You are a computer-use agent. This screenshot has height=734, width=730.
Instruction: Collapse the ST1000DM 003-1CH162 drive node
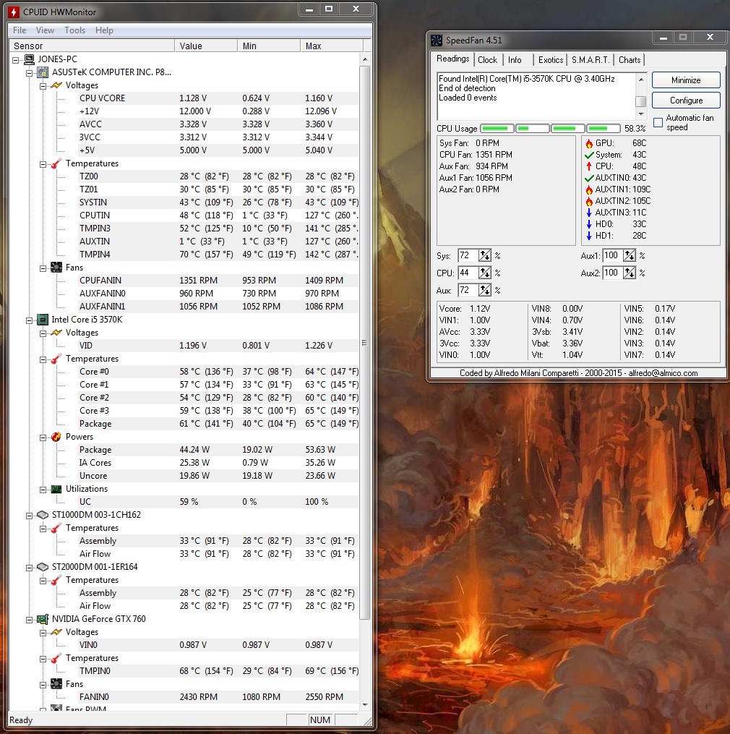[x=29, y=516]
